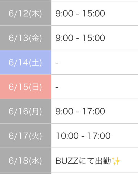
Task: Click the dash entry for Sunday 6/15
Action: (x=57, y=87)
